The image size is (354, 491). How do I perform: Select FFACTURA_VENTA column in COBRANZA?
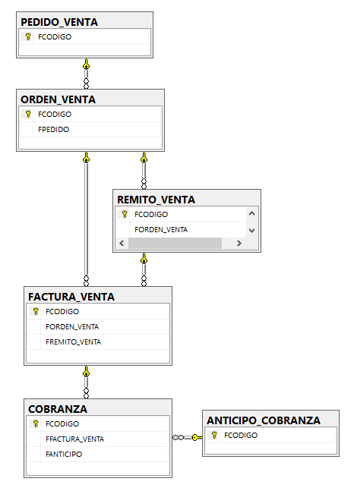click(98, 439)
